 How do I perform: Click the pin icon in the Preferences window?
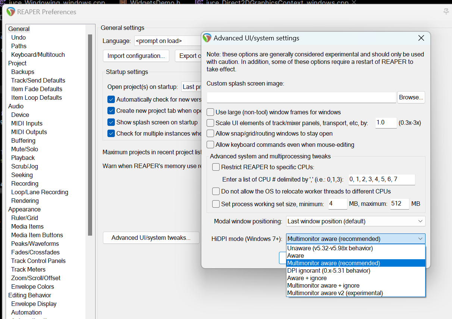coord(446,12)
